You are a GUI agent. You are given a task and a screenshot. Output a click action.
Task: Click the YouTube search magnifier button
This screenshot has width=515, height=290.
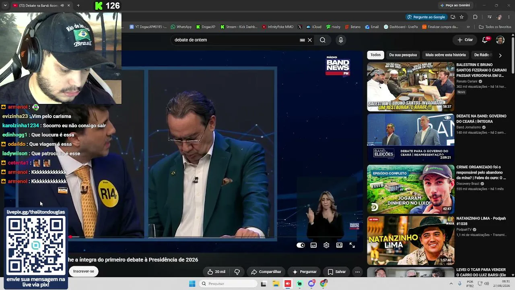[323, 40]
